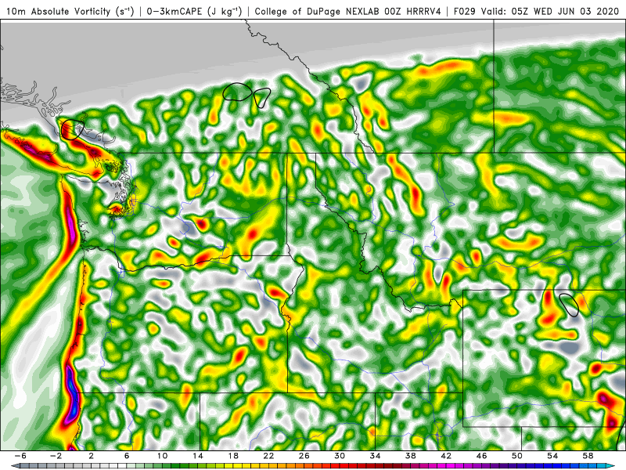626x470 pixels.
Task: Click the '2' color scale tick label
Action: coord(92,456)
